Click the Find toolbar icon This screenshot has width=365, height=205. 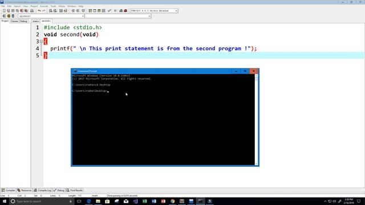pos(51,11)
